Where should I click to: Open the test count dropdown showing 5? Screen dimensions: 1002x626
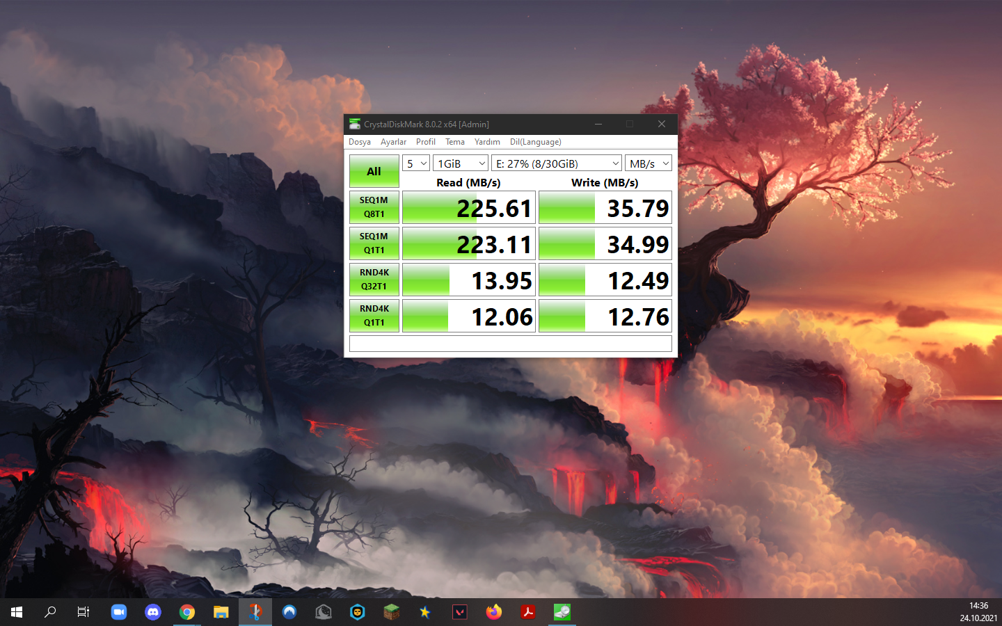click(x=416, y=163)
